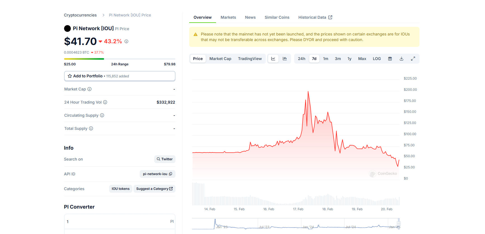Open the IOU tokens category
This screenshot has width=485, height=234.
pos(121,189)
